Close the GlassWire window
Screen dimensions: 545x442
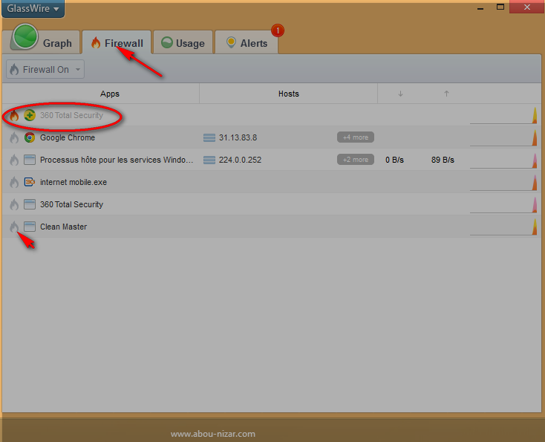[x=527, y=7]
